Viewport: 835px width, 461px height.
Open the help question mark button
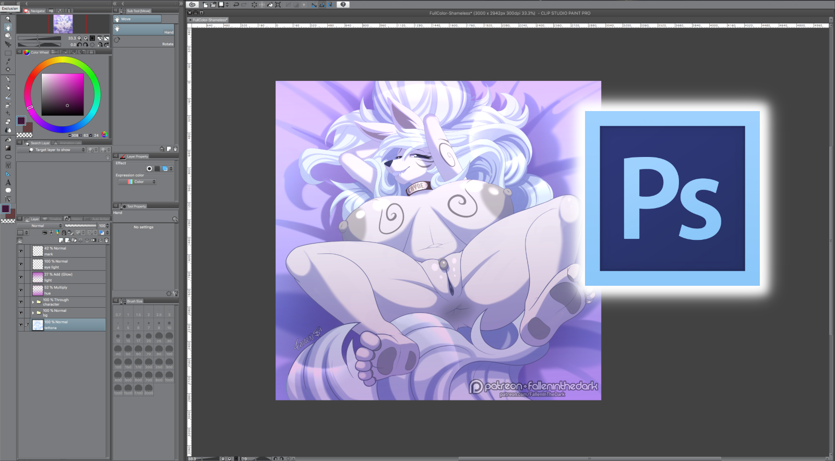pos(343,5)
